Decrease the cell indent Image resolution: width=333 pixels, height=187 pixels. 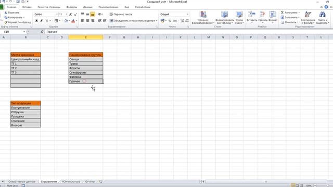(100, 21)
